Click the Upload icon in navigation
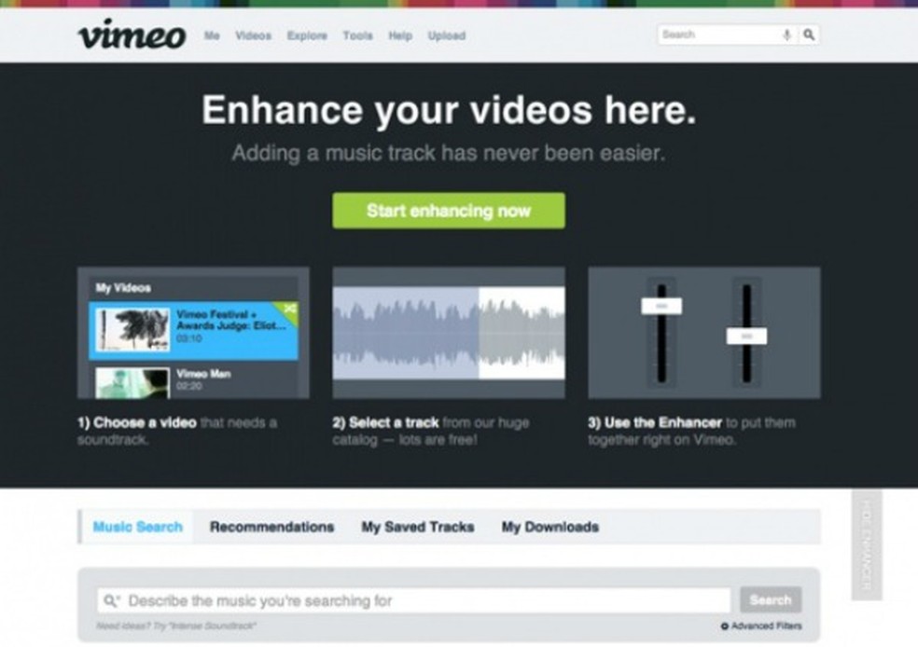 [x=448, y=35]
